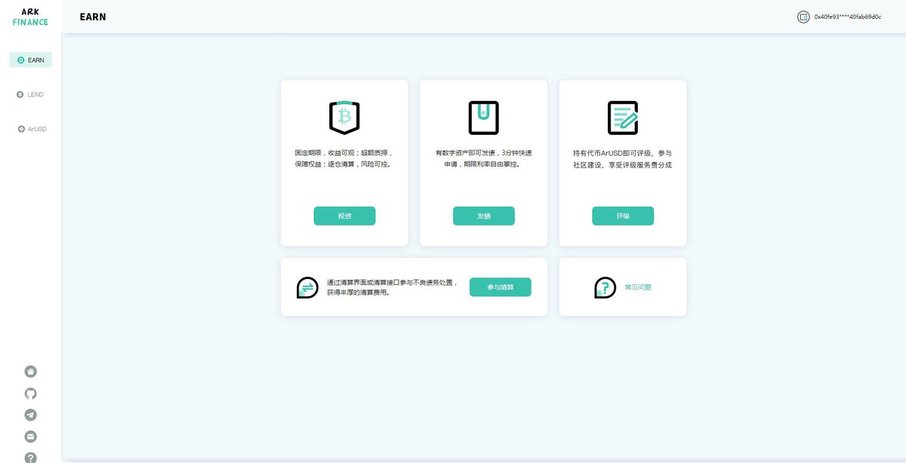Switch to the LEND section

coord(30,94)
